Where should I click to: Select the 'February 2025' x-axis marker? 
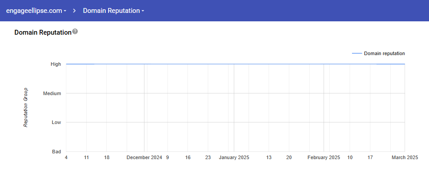click(x=324, y=158)
